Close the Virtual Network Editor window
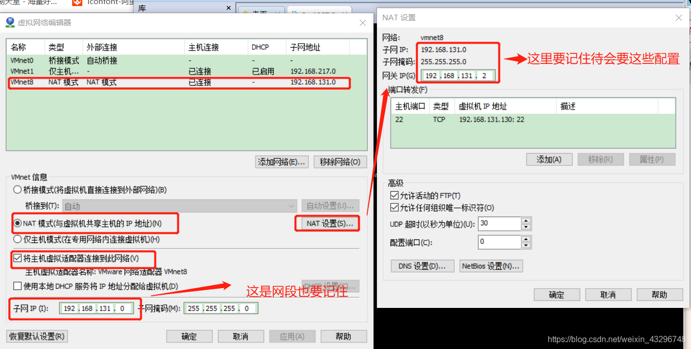Viewport: 691px width, 349px height. tap(363, 23)
